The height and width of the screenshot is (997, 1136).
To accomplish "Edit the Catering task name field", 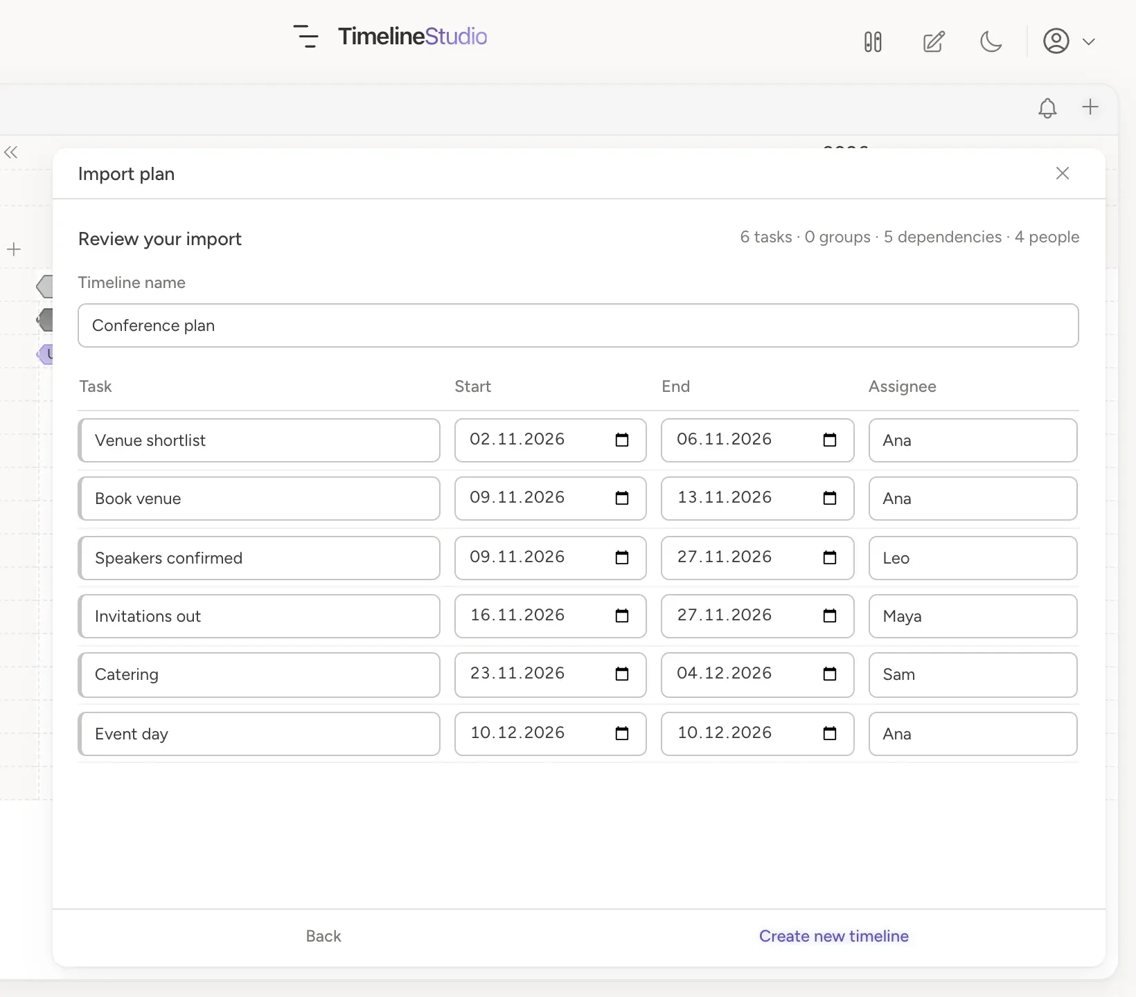I will pos(259,674).
